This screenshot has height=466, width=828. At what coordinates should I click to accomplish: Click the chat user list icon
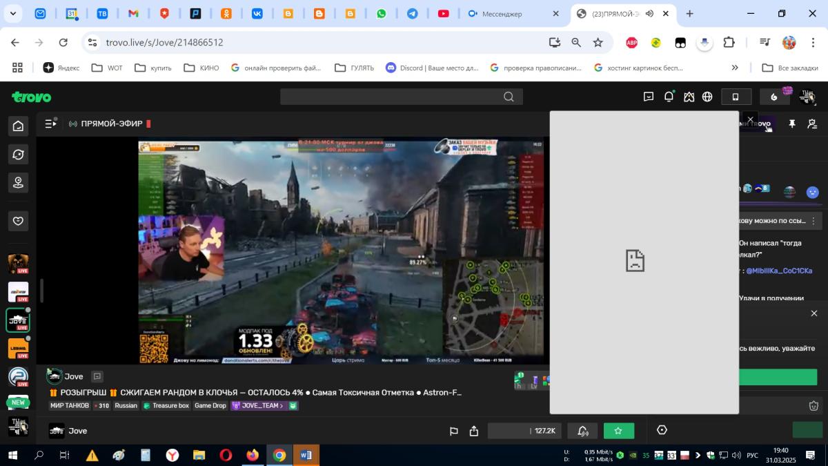(x=812, y=124)
